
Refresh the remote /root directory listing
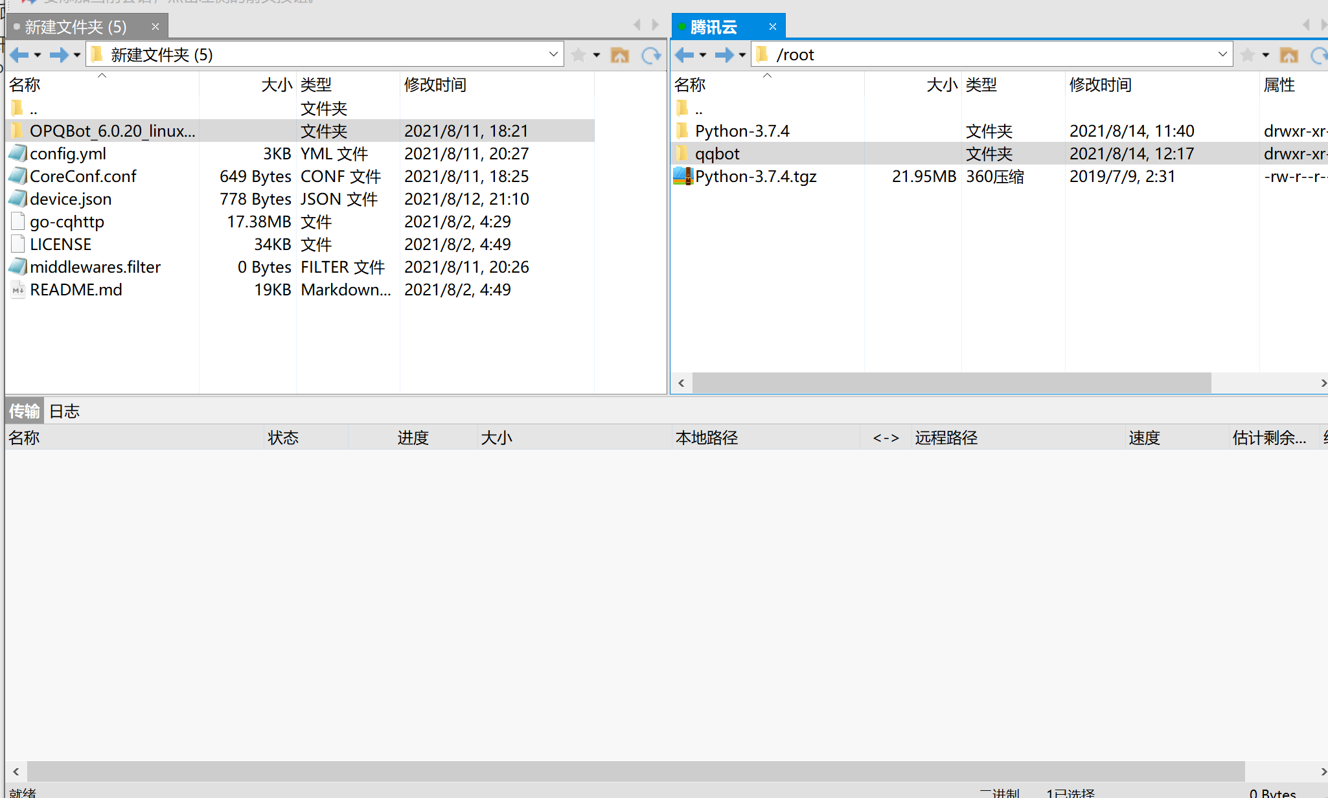pyautogui.click(x=1320, y=54)
